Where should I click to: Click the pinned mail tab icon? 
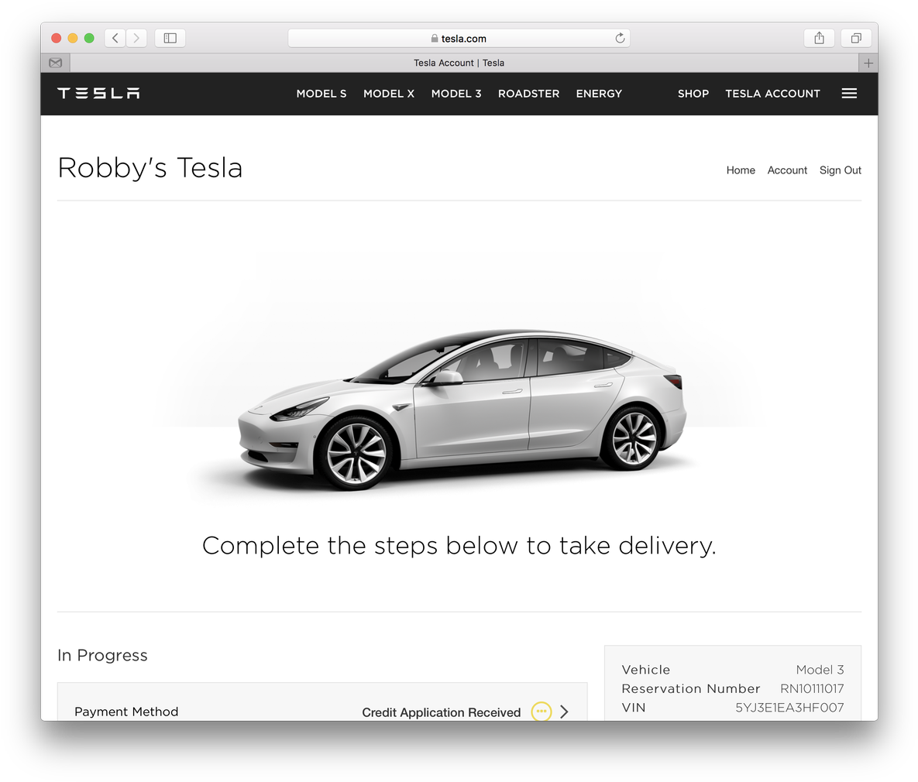pos(56,63)
